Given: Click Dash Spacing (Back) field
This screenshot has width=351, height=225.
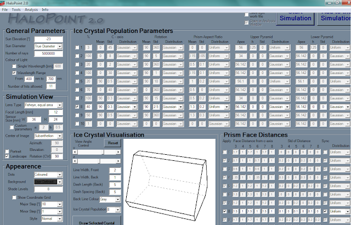Looking at the screenshot, I should pyautogui.click(x=115, y=192).
